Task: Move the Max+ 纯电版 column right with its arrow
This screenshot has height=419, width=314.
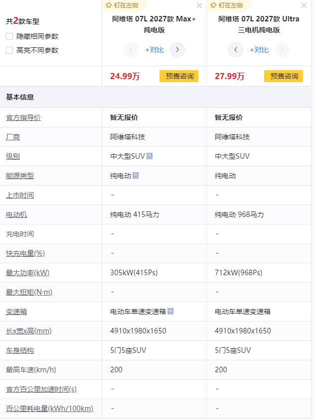Action: point(177,50)
